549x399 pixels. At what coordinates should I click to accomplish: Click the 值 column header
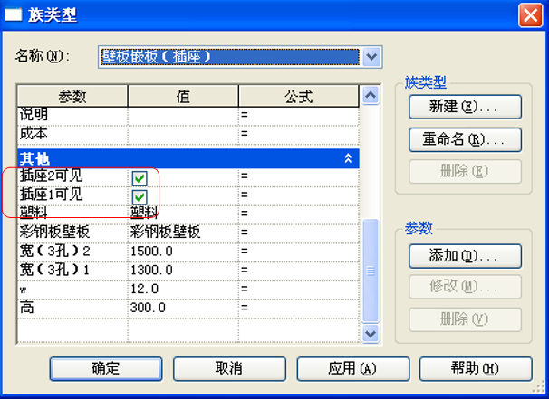[x=183, y=96]
